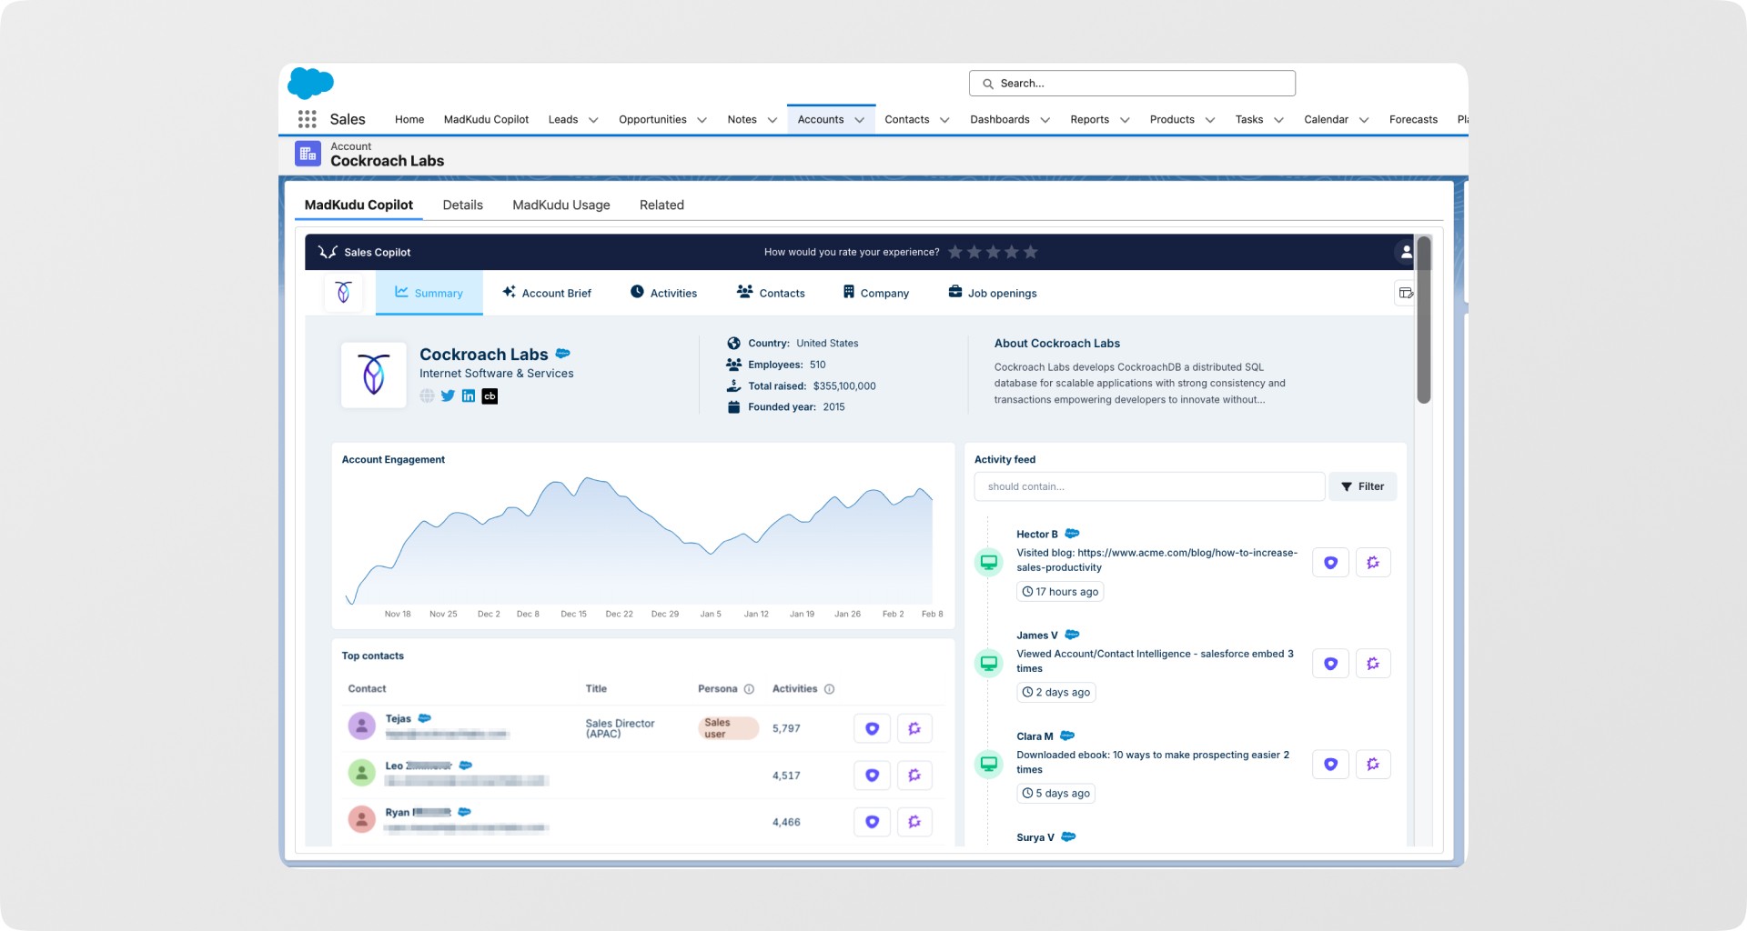Switch to the MadKudu Usage tab
This screenshot has height=931, width=1747.
click(x=560, y=205)
